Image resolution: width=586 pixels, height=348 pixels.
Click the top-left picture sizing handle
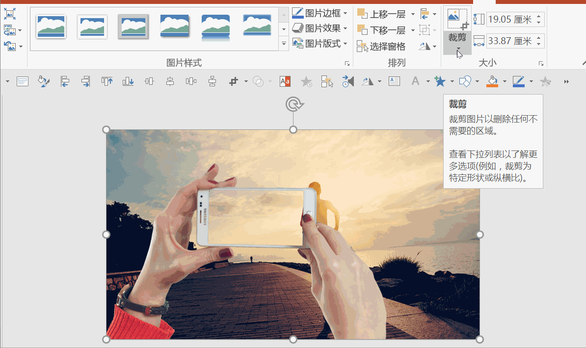click(106, 129)
